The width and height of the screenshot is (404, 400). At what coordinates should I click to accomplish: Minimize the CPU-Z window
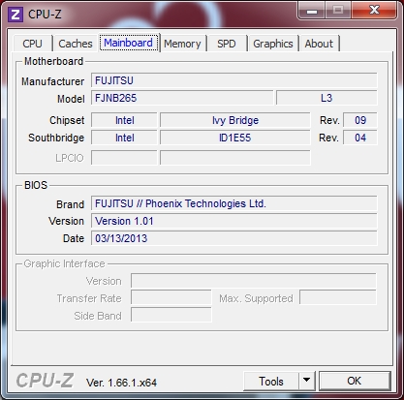(312, 11)
